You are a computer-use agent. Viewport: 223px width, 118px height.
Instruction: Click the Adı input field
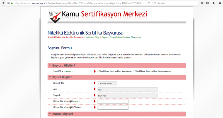pyautogui.click(x=128, y=90)
